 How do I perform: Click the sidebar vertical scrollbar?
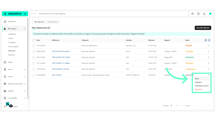[x=28, y=58]
